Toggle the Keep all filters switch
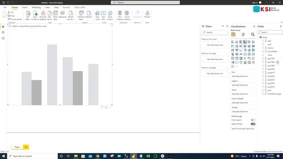Screen dimensions: 283x159 pyautogui.click(x=253, y=124)
